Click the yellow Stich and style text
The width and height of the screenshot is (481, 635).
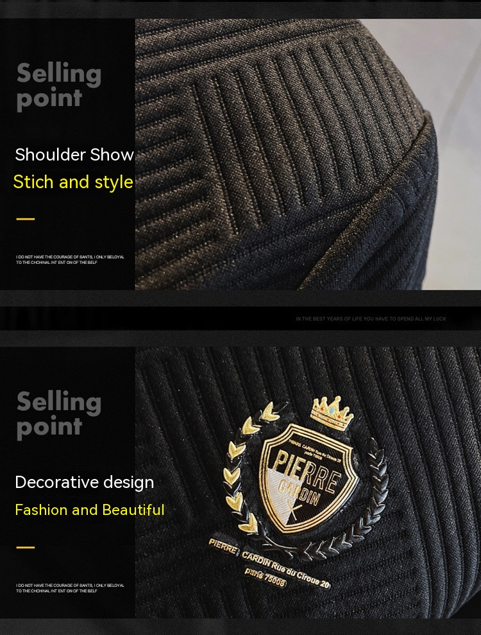(73, 182)
